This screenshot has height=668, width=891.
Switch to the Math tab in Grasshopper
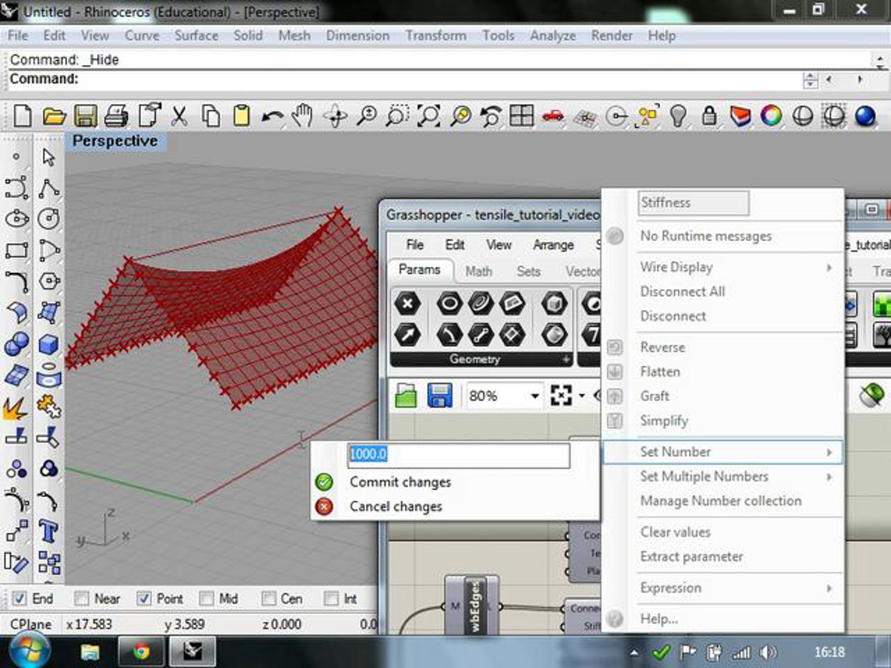click(479, 271)
